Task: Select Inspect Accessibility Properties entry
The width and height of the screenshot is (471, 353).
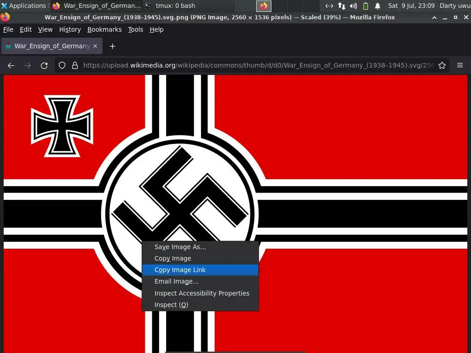Action: click(200, 293)
